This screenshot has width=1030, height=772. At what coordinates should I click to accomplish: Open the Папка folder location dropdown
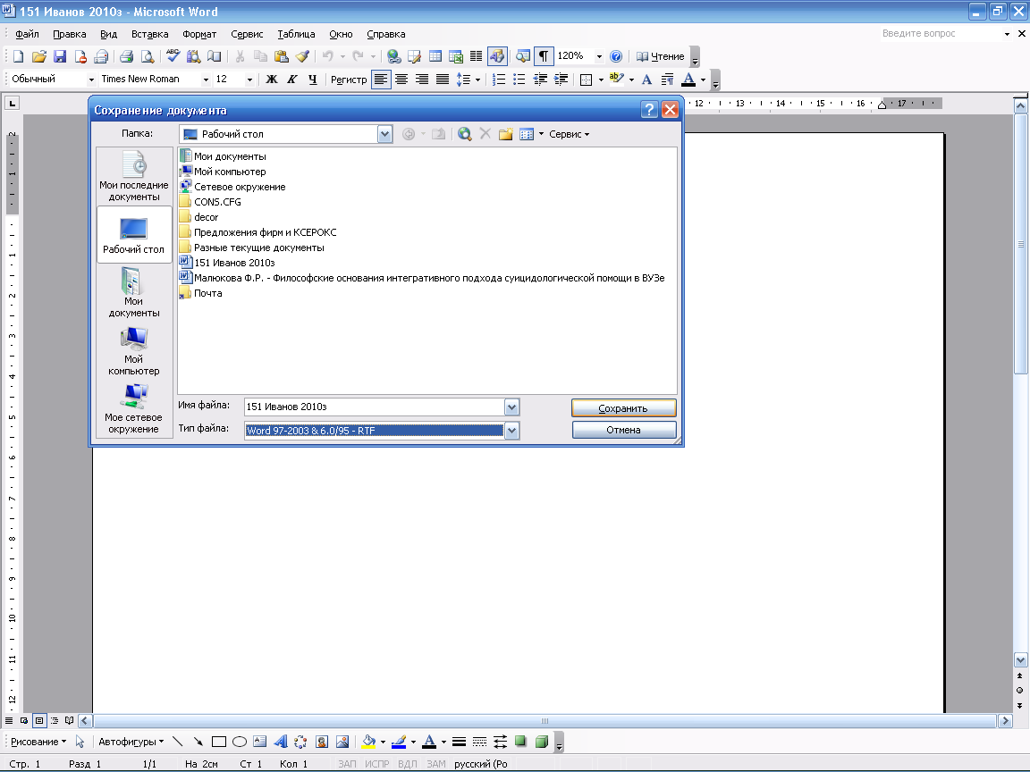(x=385, y=134)
